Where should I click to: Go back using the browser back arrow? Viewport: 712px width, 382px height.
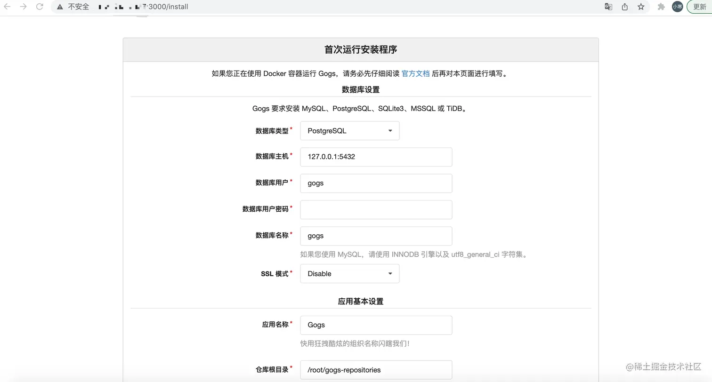click(x=8, y=7)
